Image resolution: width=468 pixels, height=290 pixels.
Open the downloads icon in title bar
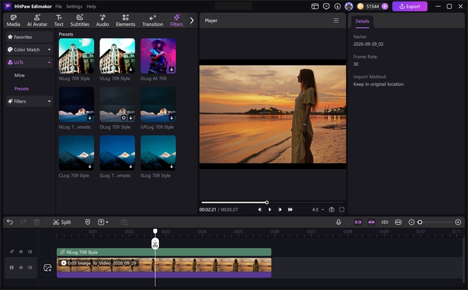point(337,6)
